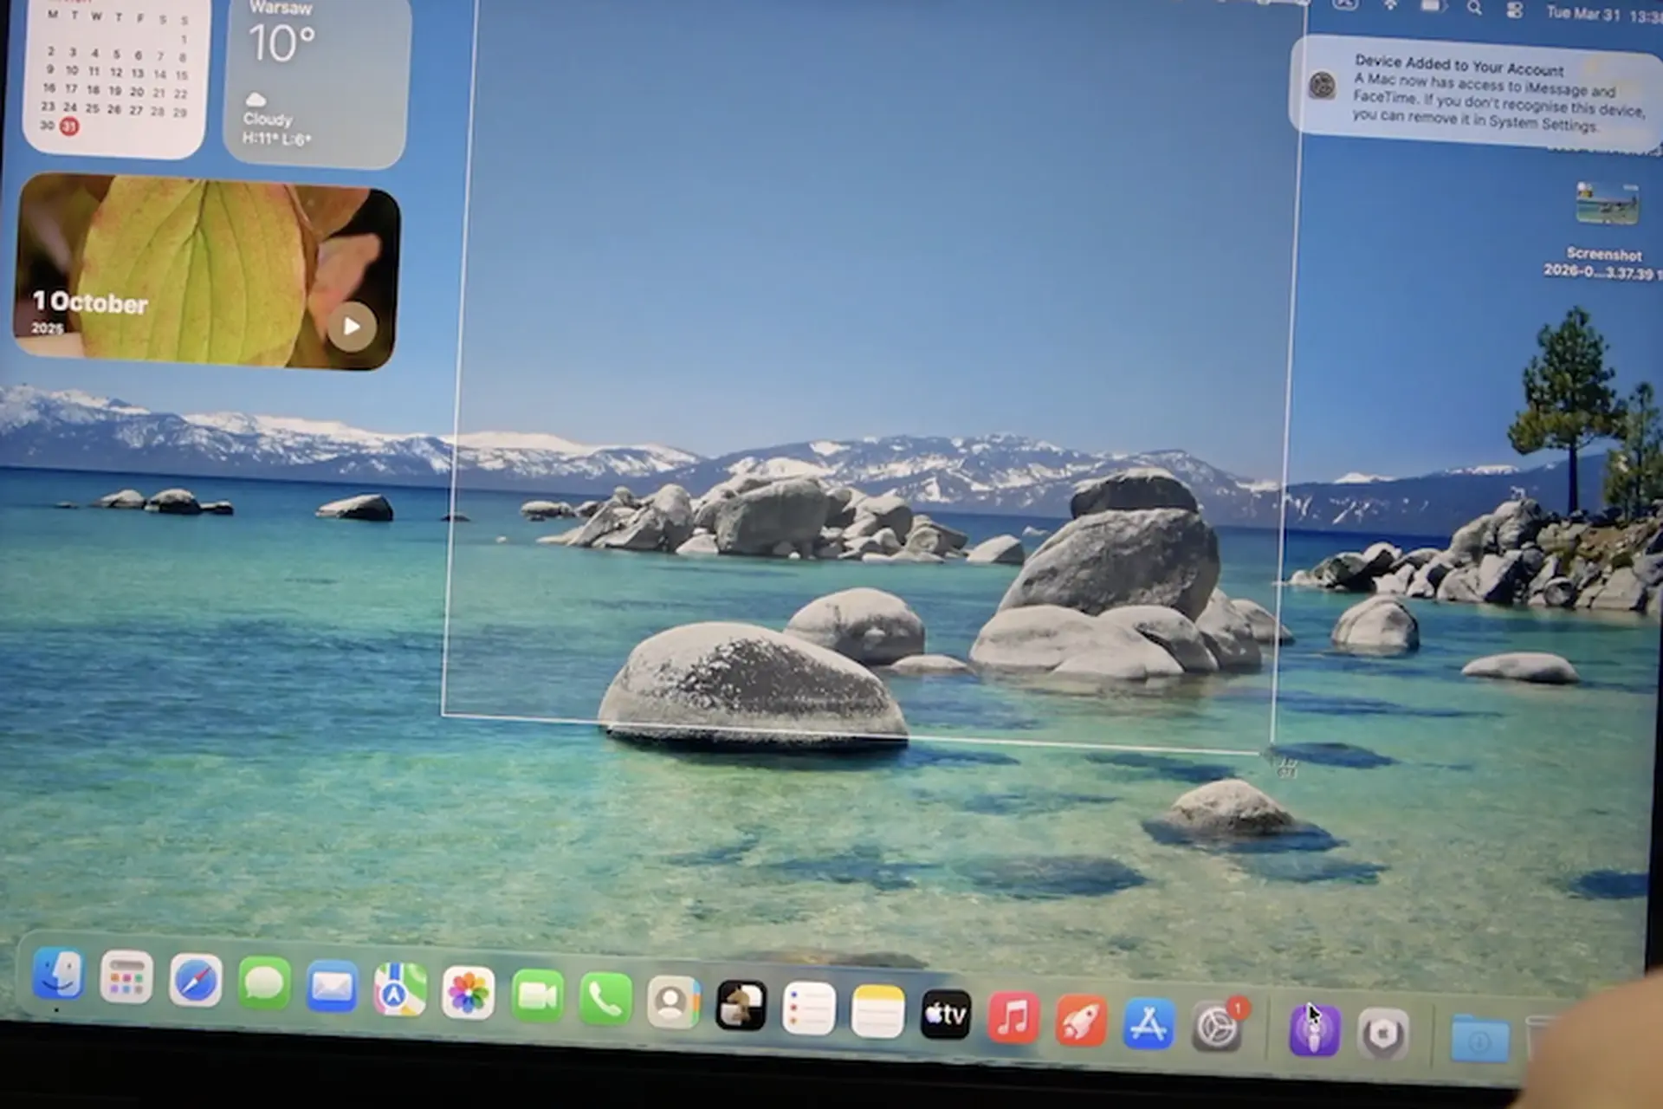Viewport: 1663px width, 1109px height.
Task: Open the purple Podcasts icon in Dock
Action: coord(1315,1030)
